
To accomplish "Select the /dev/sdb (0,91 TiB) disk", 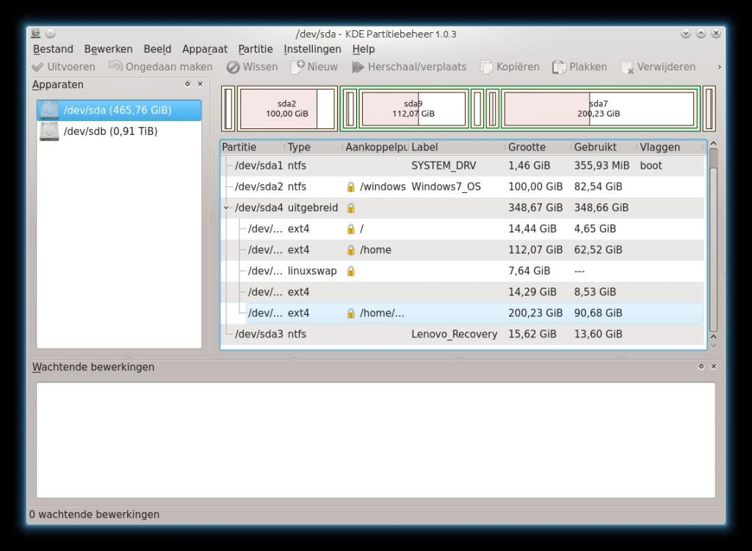I will 110,131.
